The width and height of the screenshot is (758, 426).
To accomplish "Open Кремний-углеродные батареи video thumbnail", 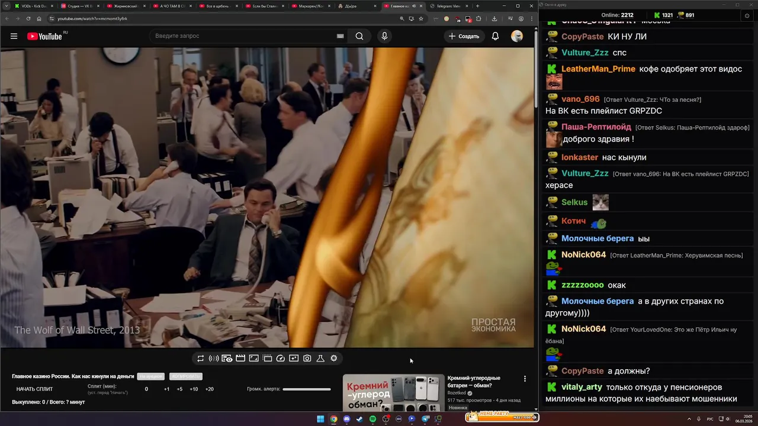I will coord(393,393).
